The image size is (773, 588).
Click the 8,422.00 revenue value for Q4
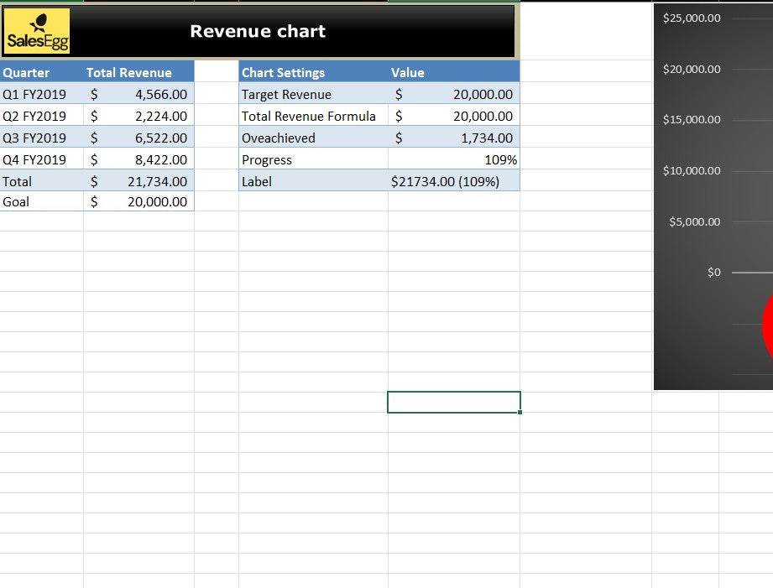coord(139,160)
